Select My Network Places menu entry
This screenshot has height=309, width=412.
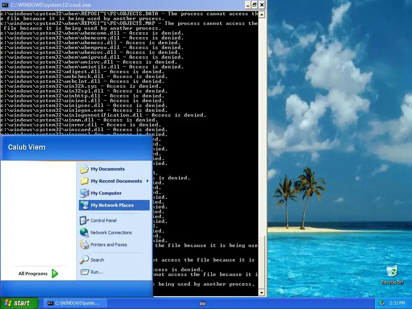(114, 205)
